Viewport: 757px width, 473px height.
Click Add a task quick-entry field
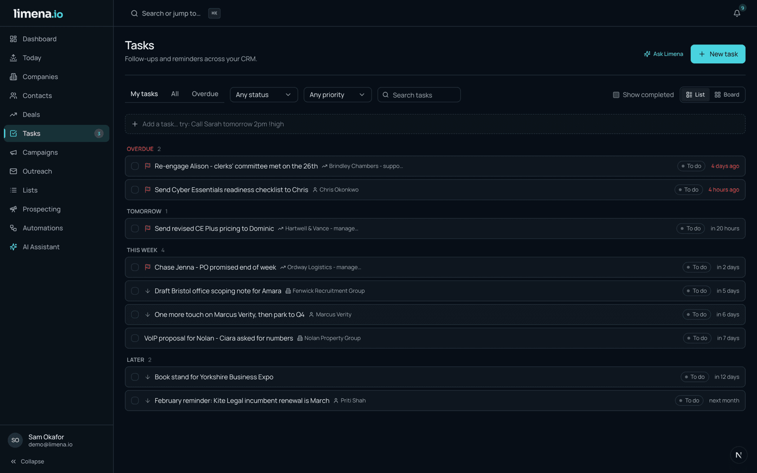click(x=435, y=124)
